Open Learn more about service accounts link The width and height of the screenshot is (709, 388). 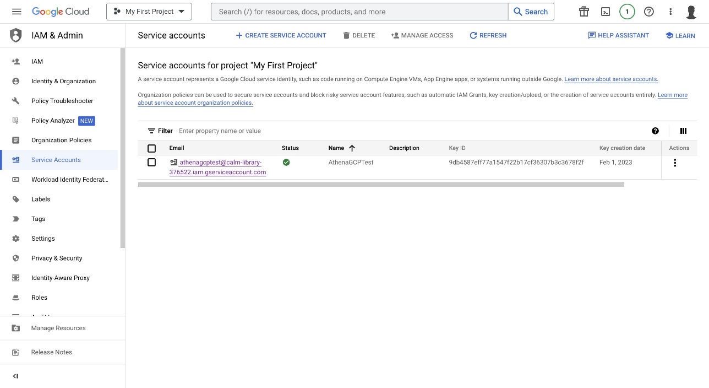coord(611,79)
